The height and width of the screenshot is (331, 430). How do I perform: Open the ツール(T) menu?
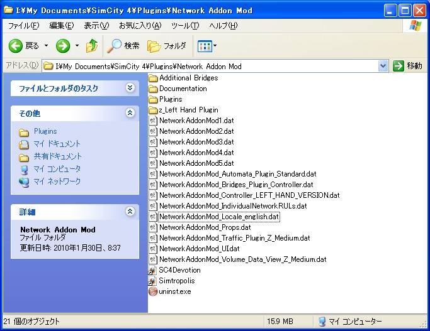click(185, 26)
